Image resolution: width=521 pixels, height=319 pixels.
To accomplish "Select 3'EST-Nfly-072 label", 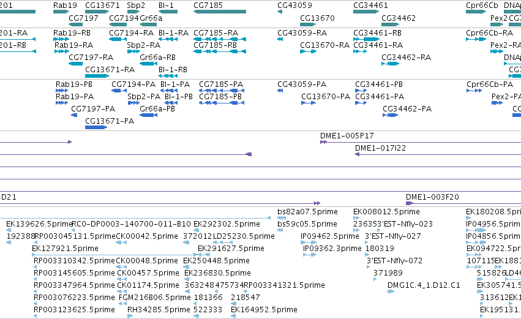I will point(394,261).
